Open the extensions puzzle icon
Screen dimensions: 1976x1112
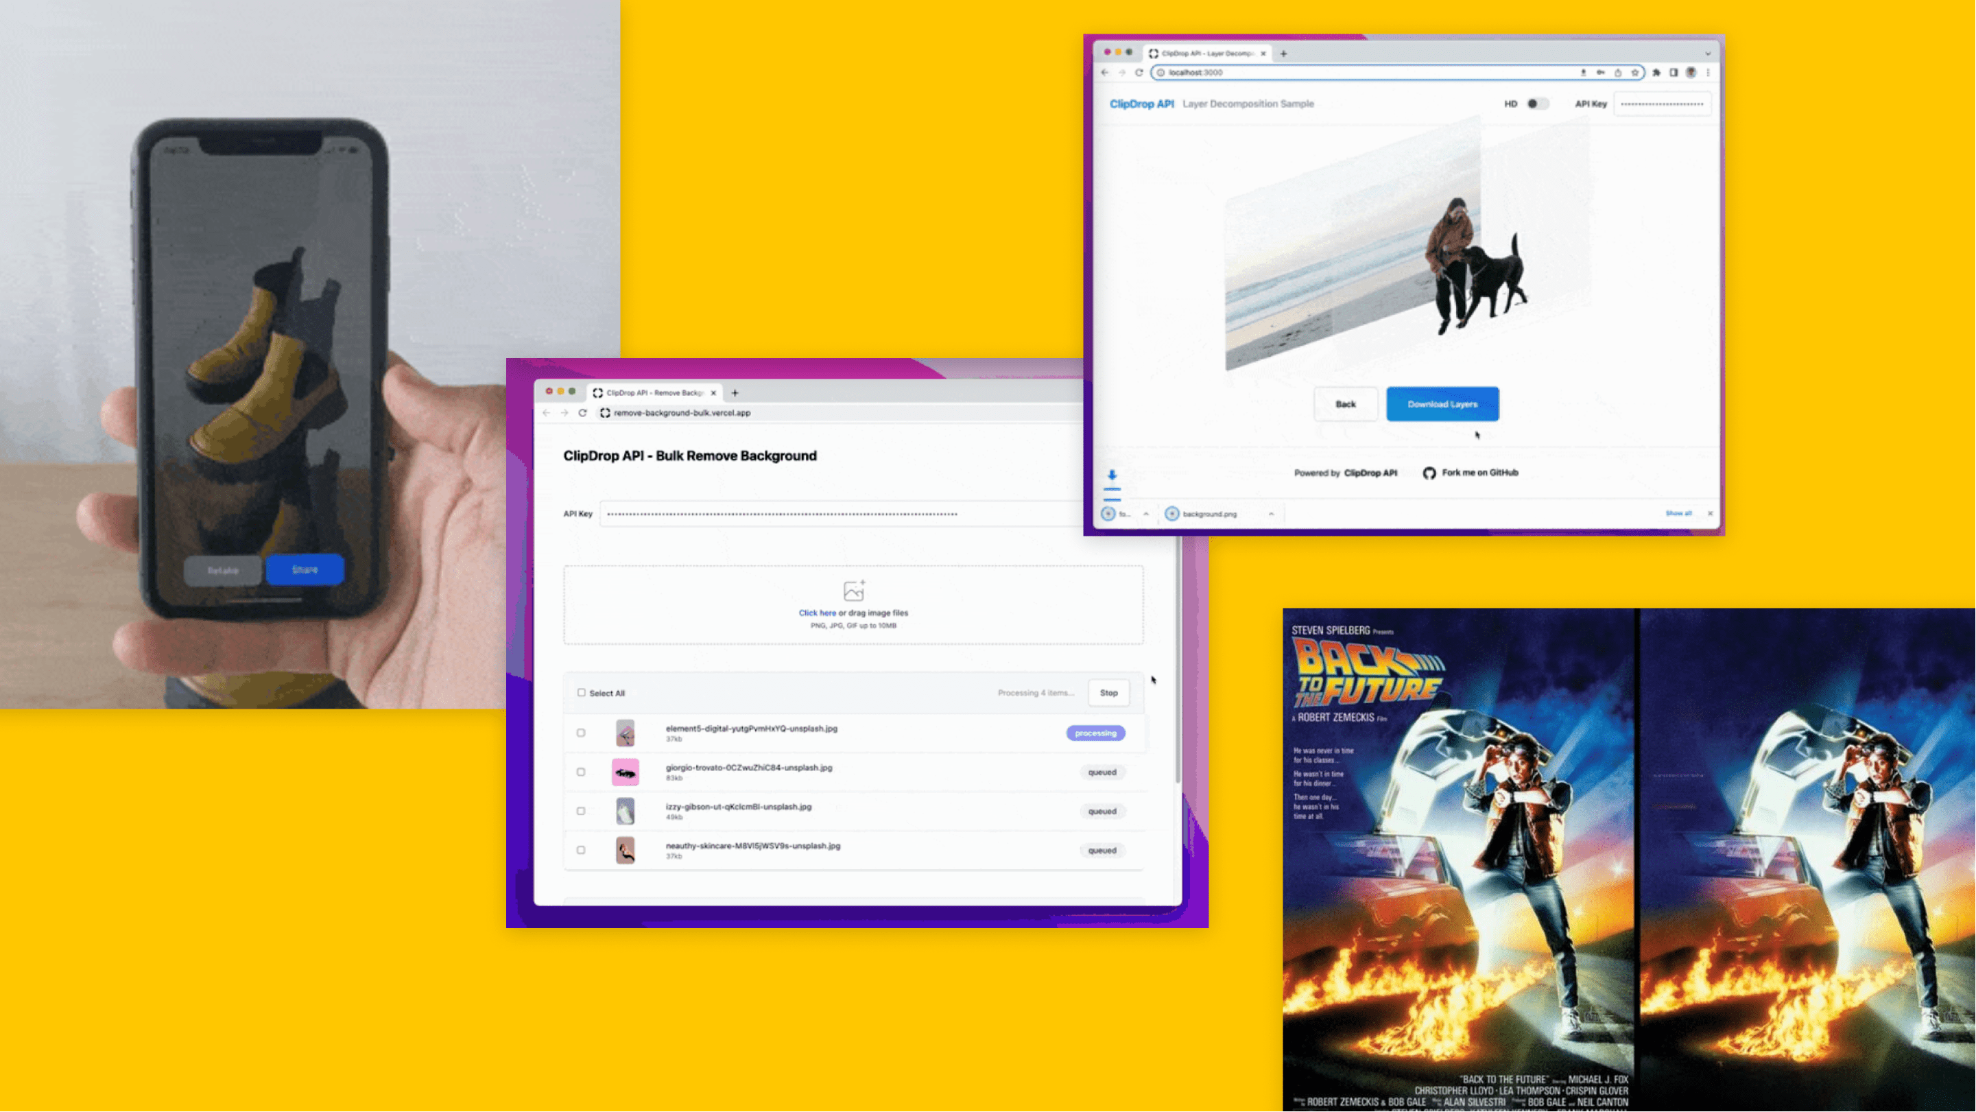point(1656,72)
